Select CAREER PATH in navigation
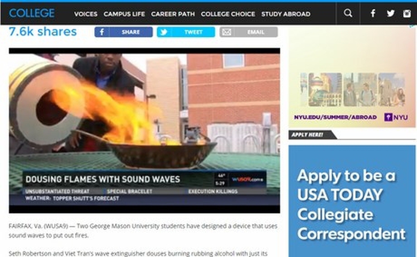 (173, 14)
